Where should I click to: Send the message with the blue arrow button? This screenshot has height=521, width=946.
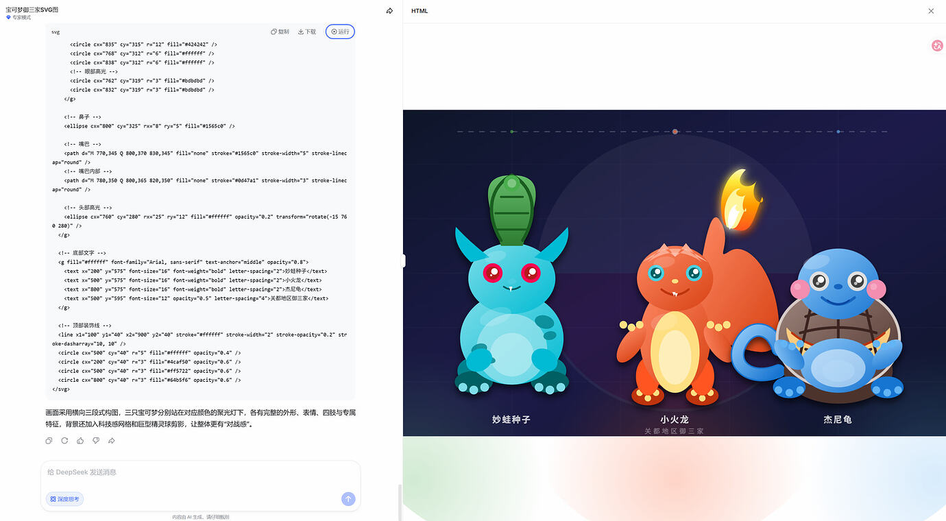click(348, 499)
